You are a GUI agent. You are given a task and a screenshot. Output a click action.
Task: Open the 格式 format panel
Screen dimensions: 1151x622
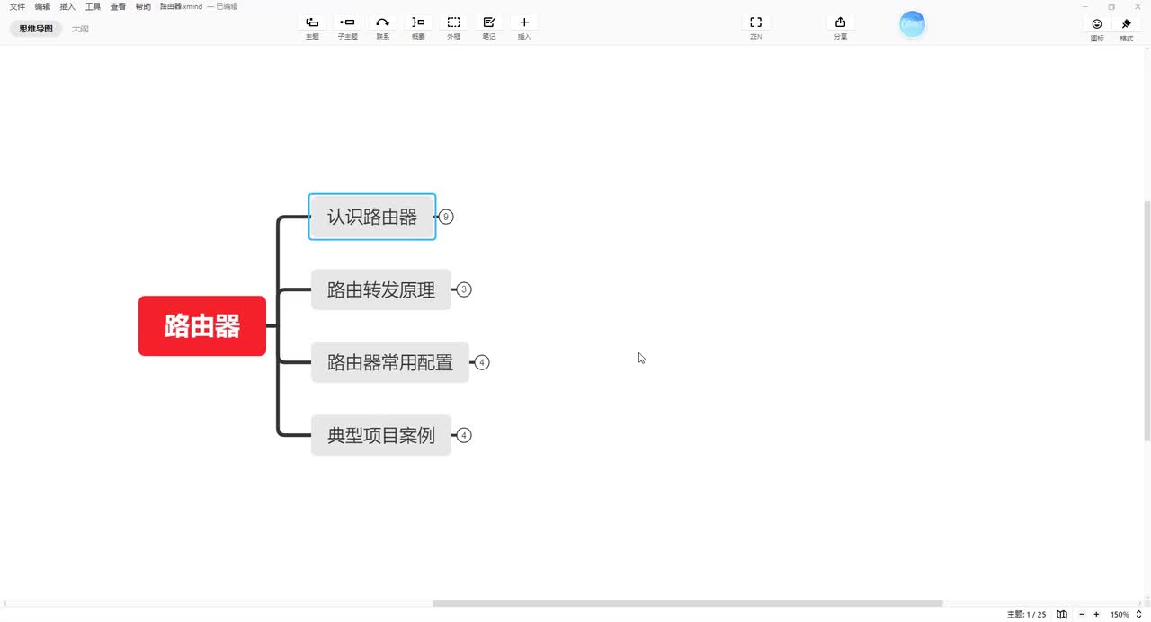pos(1127,24)
